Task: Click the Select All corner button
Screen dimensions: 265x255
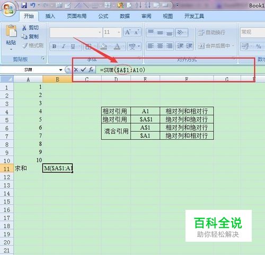Action: tap(7, 79)
